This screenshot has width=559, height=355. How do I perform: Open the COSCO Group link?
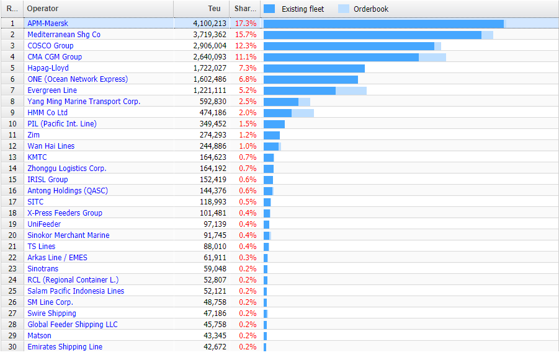click(x=50, y=46)
